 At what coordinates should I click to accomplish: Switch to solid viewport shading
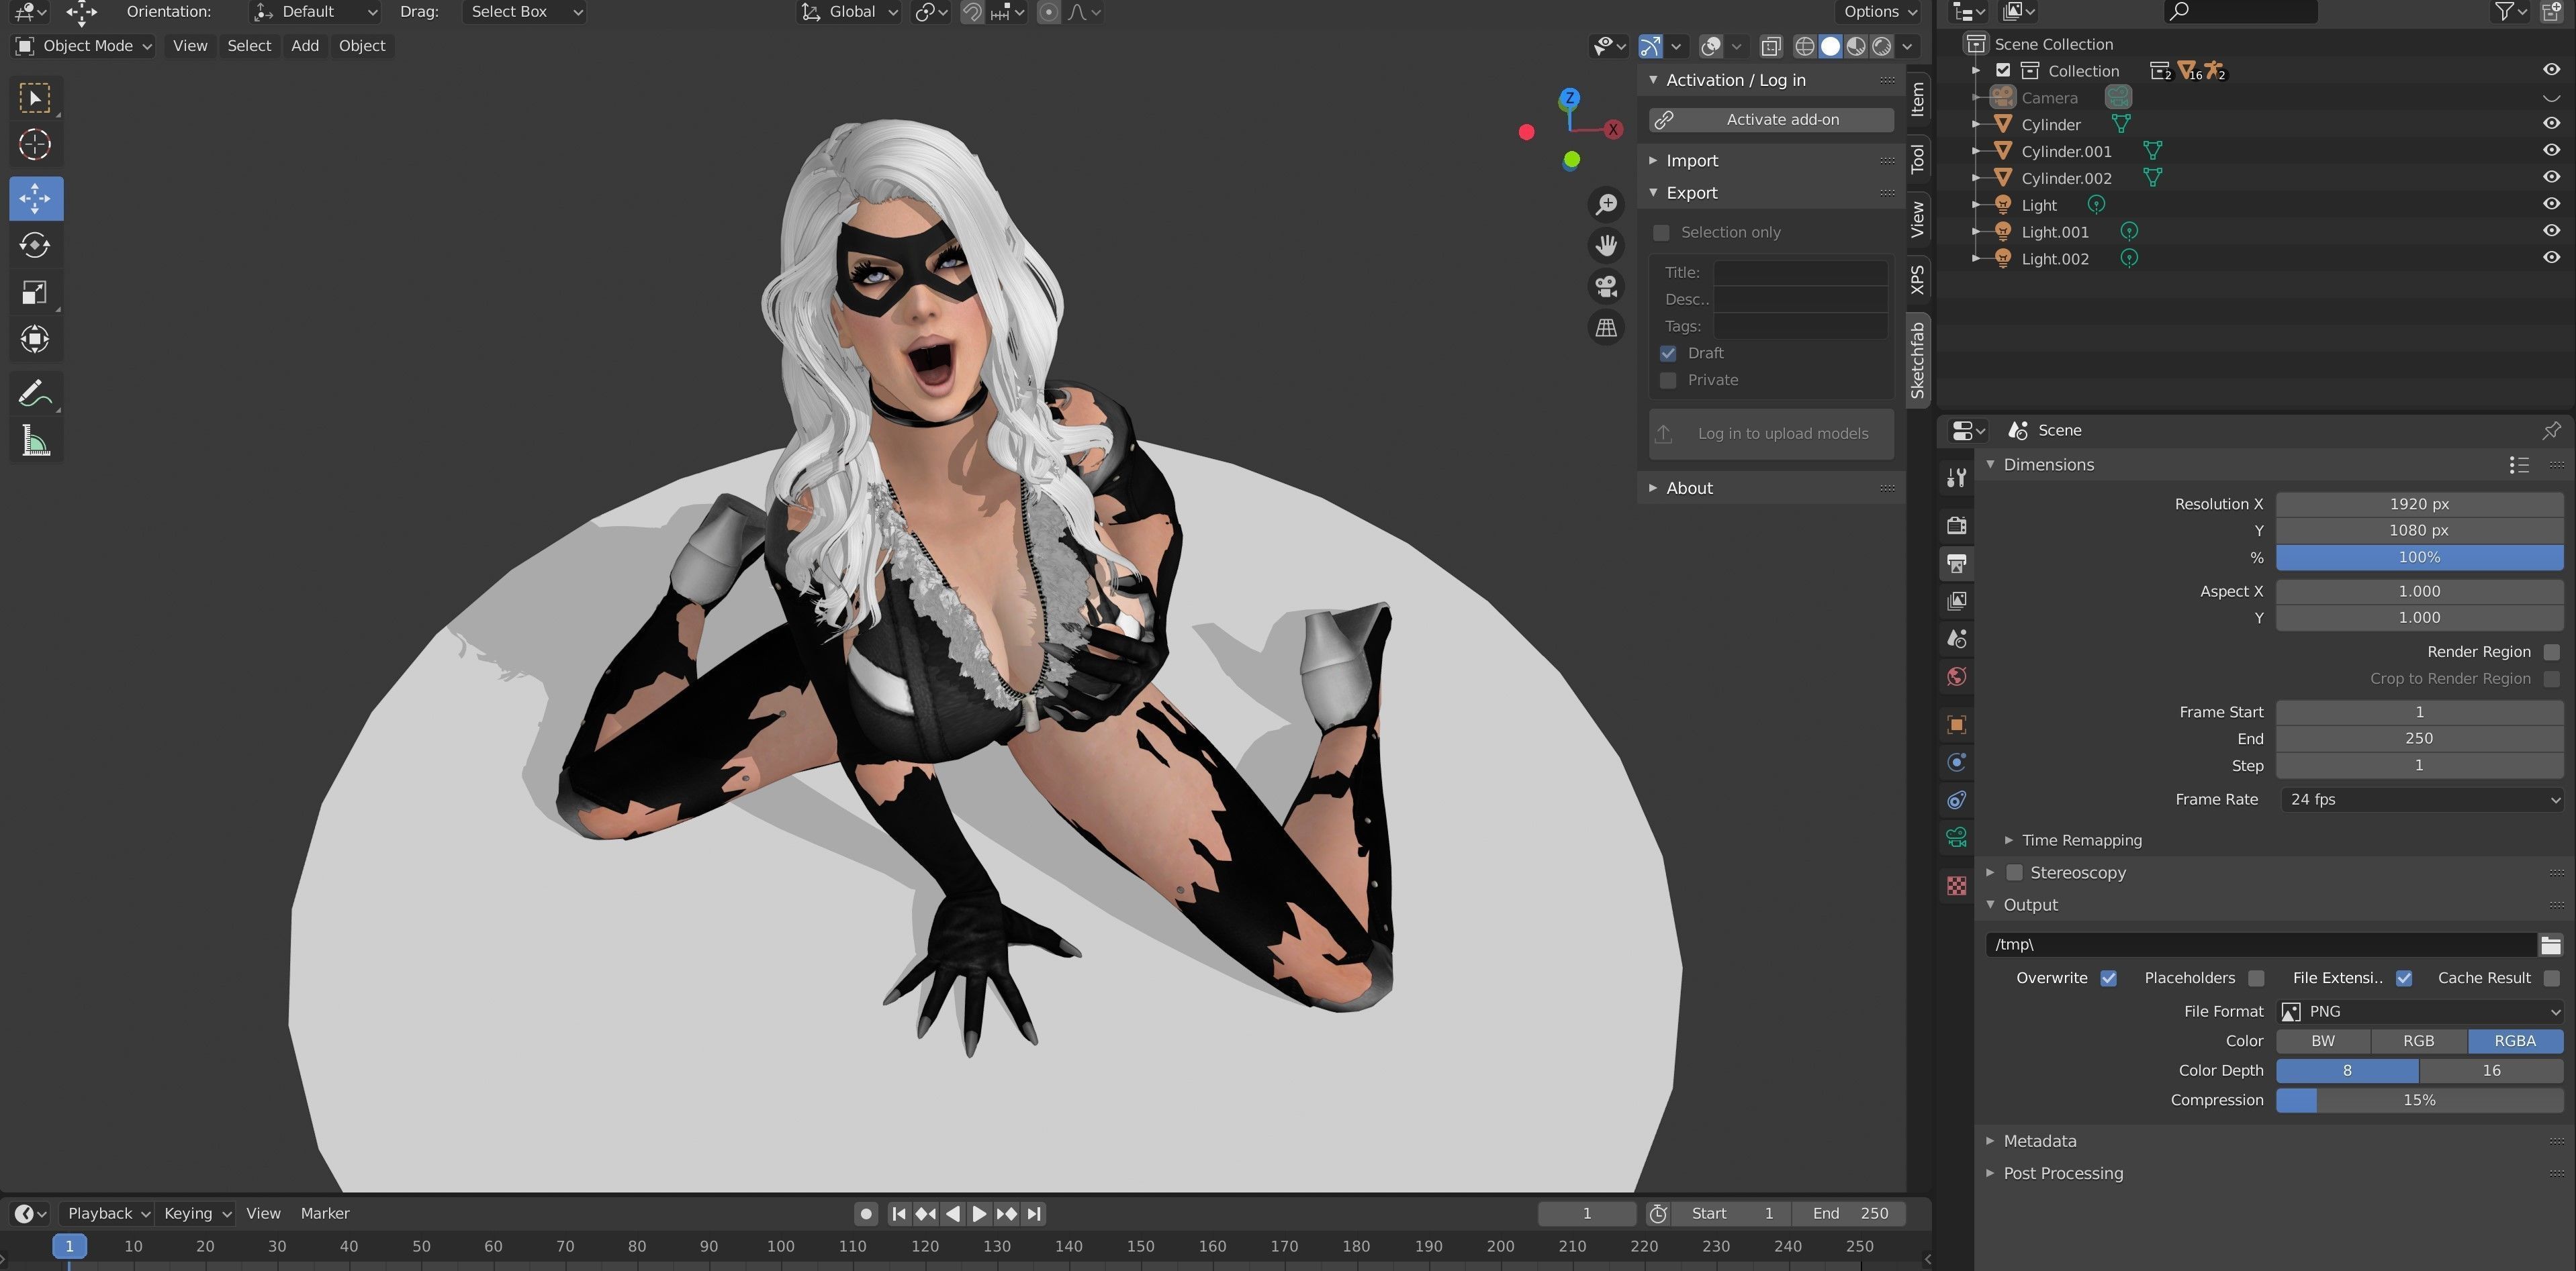1830,46
